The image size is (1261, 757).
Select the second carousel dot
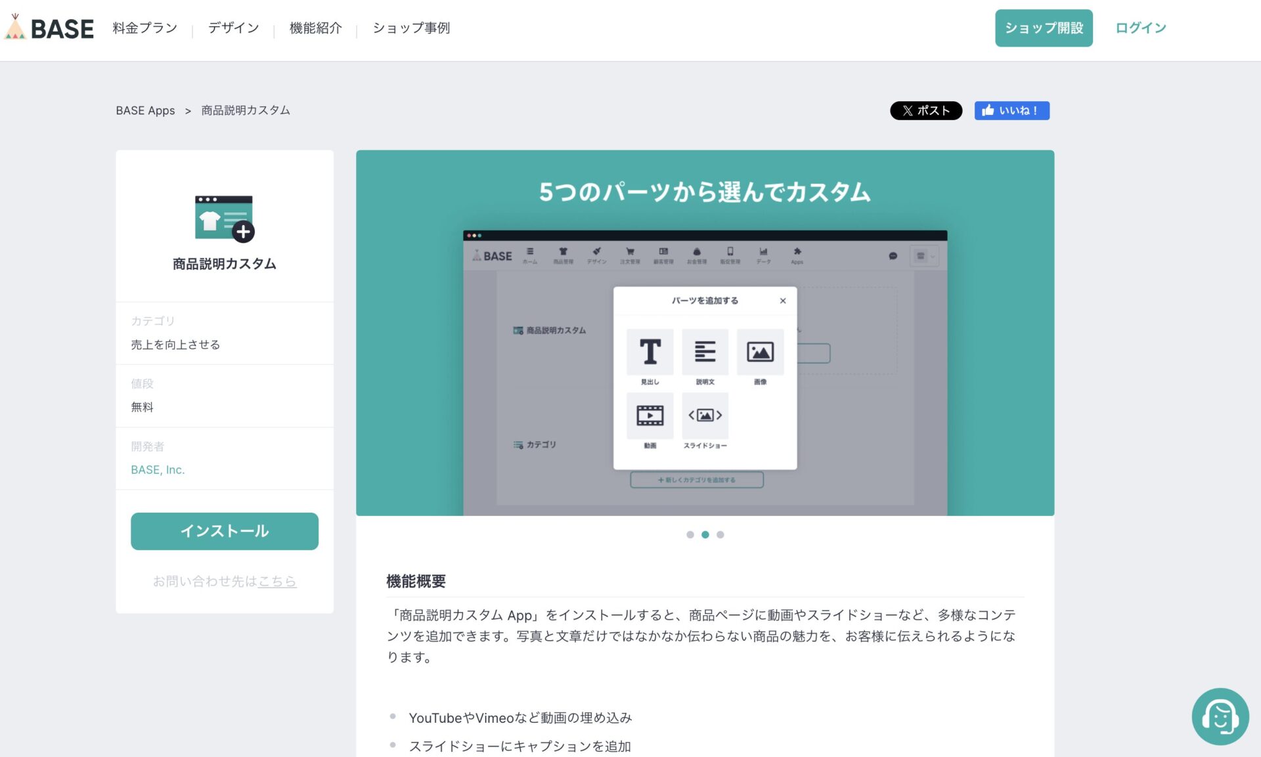point(705,534)
